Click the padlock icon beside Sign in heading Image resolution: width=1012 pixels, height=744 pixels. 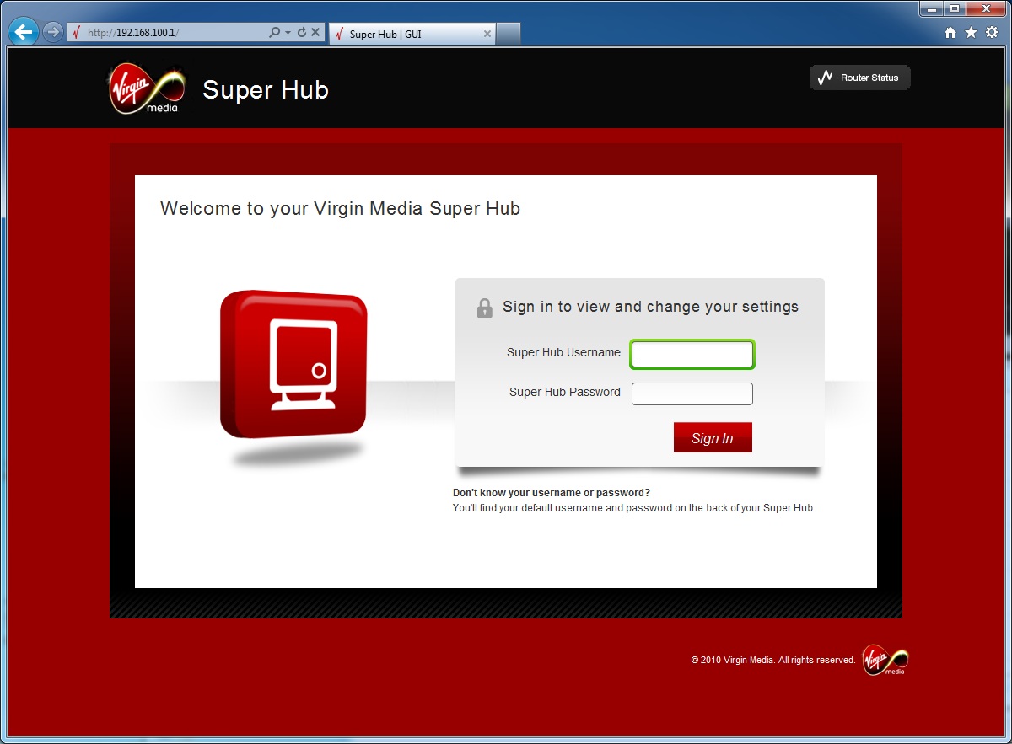[x=484, y=308]
